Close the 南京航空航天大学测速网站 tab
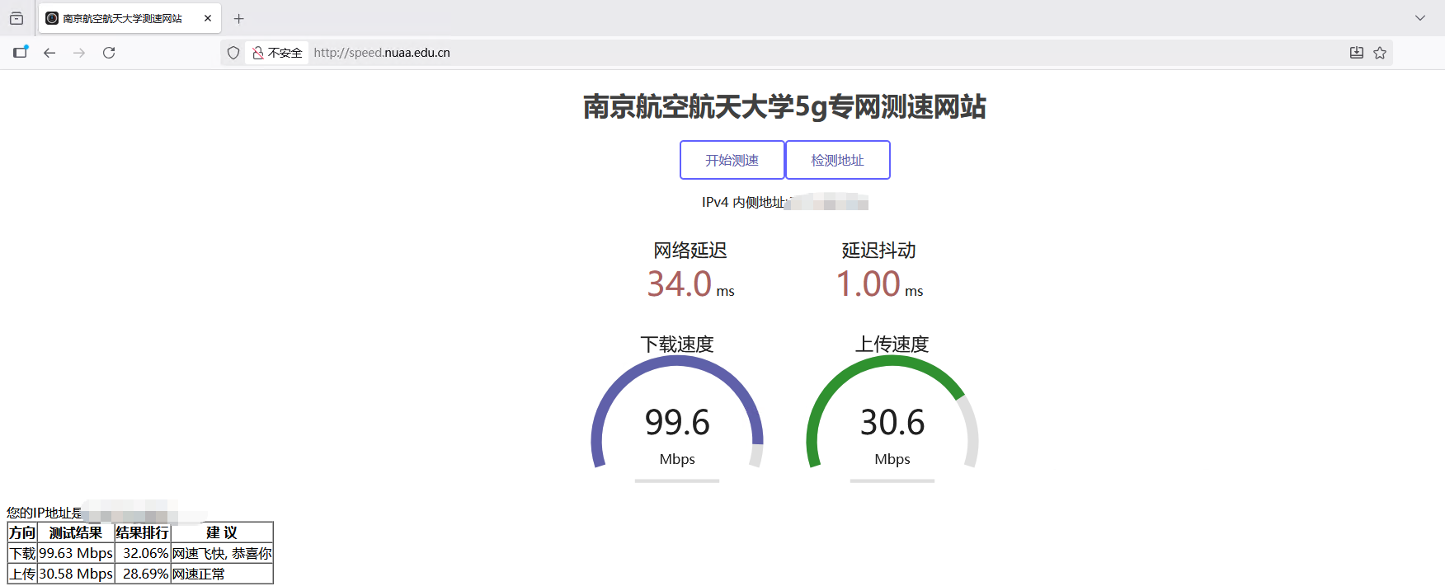The height and width of the screenshot is (586, 1445). pos(208,18)
